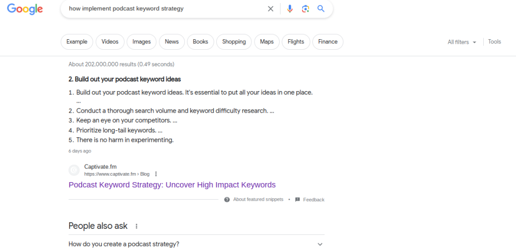The image size is (516, 248).
Task: Open Podcast Keyword Strategy result link
Action: pyautogui.click(x=172, y=185)
